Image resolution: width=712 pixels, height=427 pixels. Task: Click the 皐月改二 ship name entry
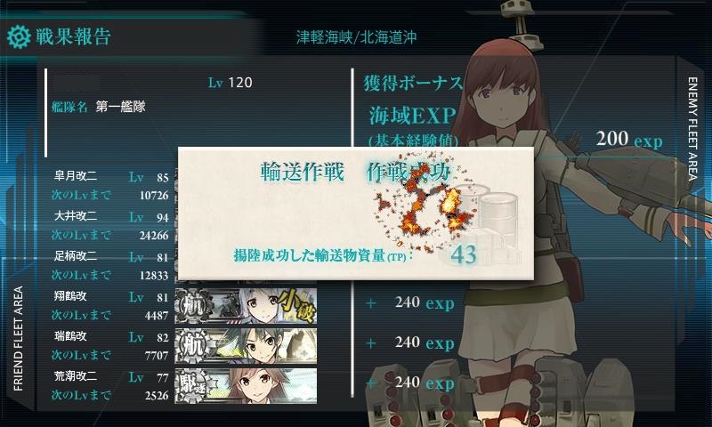(76, 176)
